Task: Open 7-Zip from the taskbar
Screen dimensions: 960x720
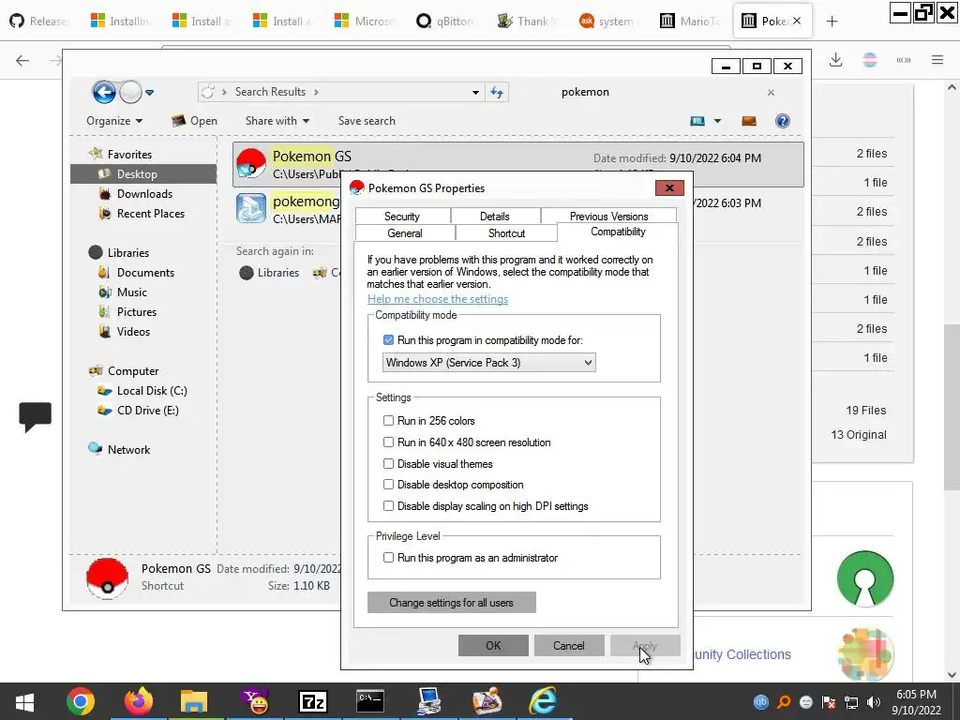Action: pos(313,701)
